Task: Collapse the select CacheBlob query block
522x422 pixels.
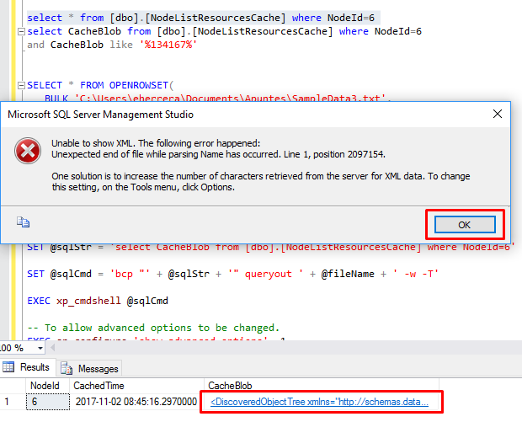Action: (x=21, y=32)
